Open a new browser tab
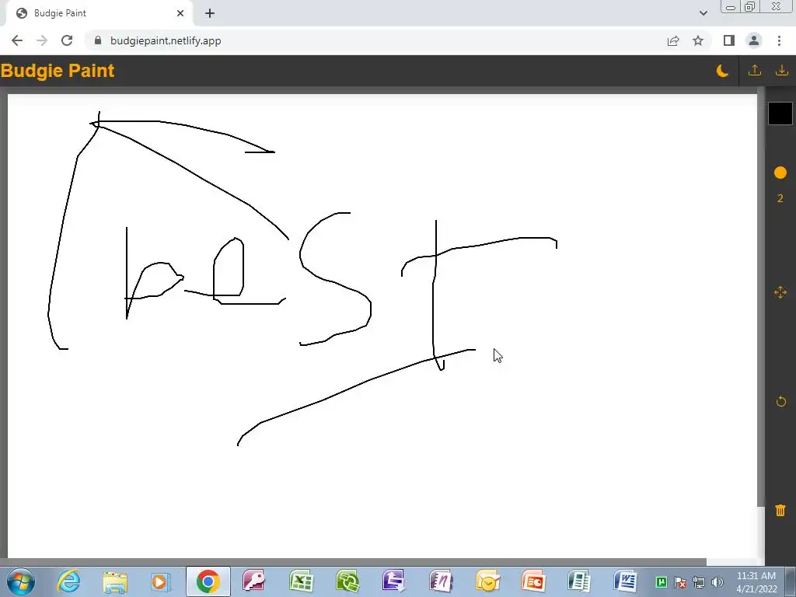 click(x=210, y=13)
